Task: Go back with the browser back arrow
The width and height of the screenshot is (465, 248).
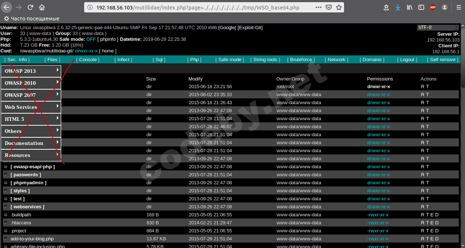Action: pyautogui.click(x=7, y=7)
